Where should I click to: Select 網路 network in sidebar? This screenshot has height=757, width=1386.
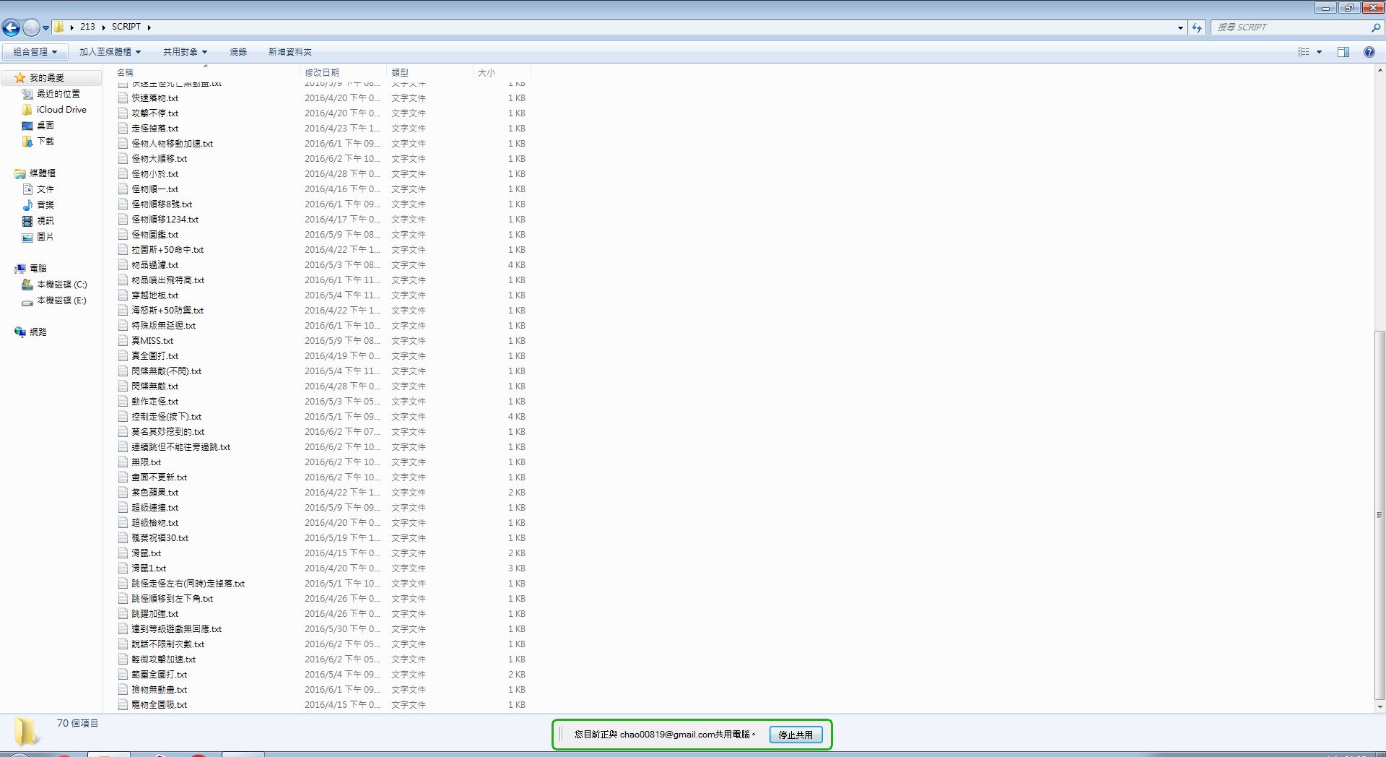coord(30,332)
